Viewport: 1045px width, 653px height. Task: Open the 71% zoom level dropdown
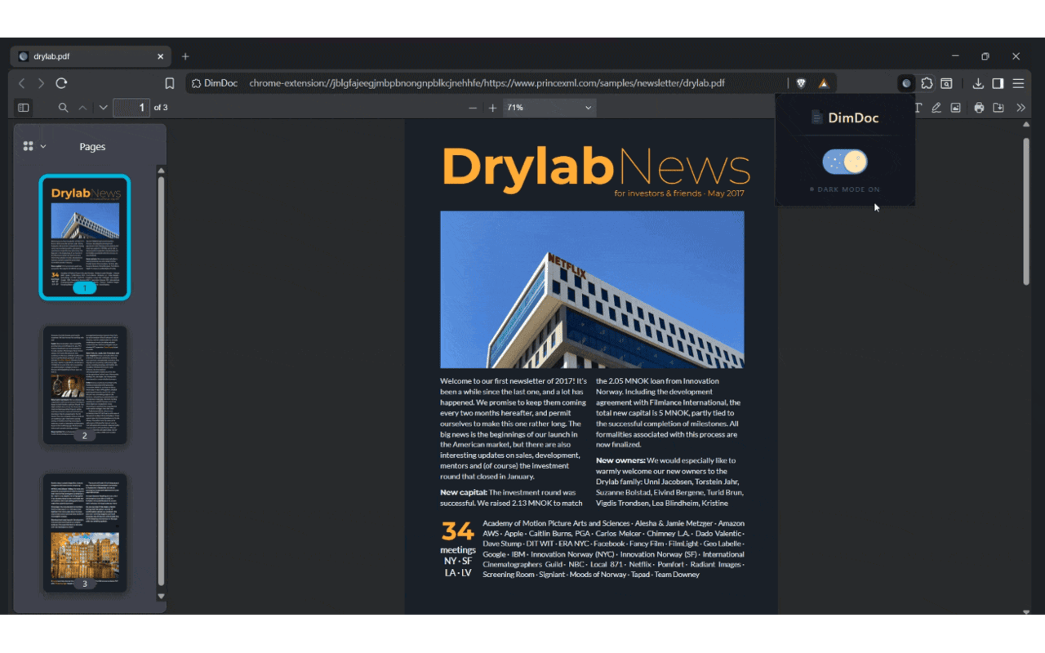point(549,108)
